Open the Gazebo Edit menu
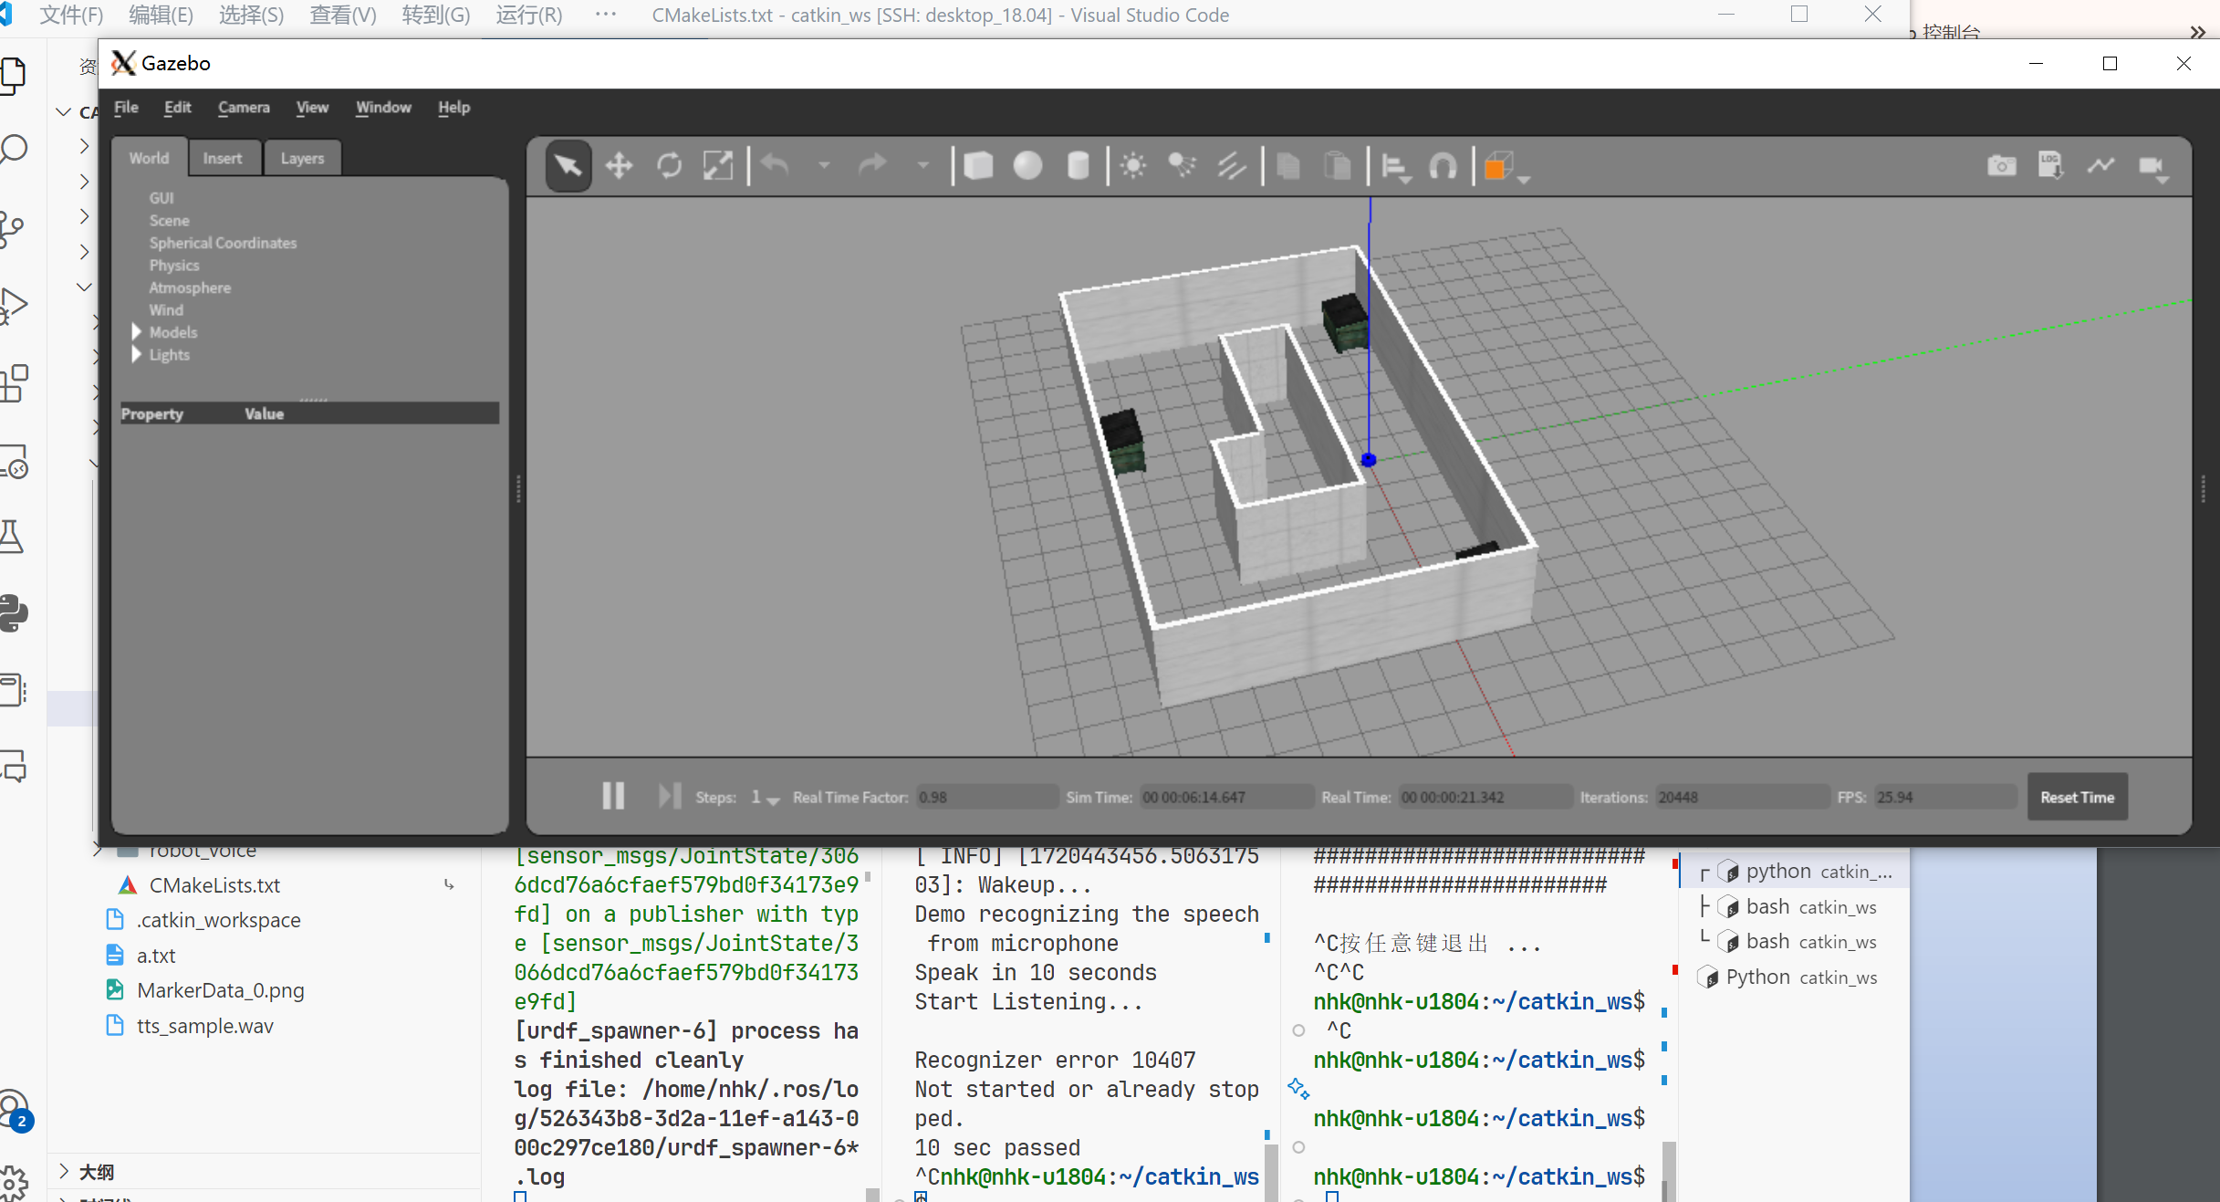The image size is (2220, 1202). 177,107
